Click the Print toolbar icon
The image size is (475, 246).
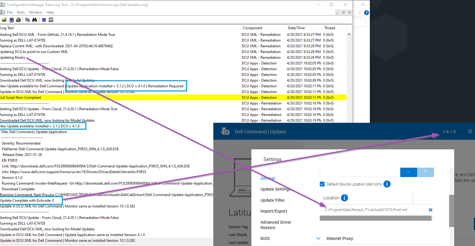[18, 20]
